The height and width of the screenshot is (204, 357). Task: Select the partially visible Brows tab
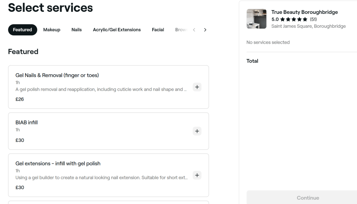181,30
